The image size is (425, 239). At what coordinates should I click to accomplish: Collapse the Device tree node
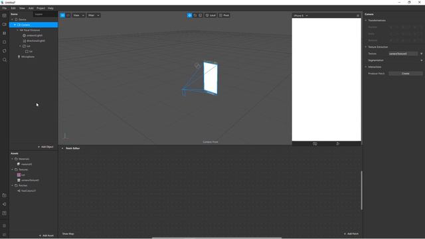pos(12,19)
